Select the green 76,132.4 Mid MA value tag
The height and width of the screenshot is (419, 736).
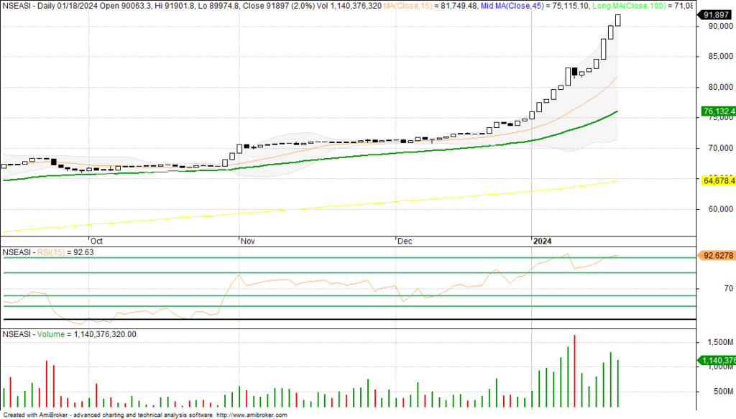717,111
